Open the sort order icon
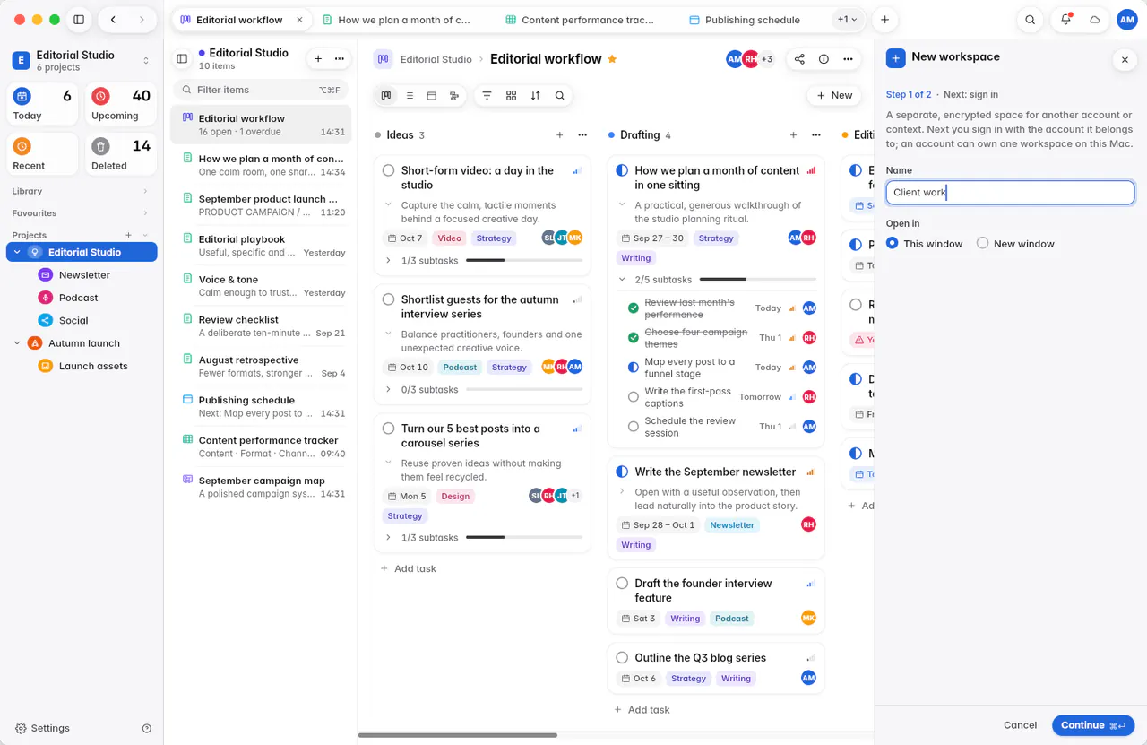The height and width of the screenshot is (745, 1147). coord(535,95)
